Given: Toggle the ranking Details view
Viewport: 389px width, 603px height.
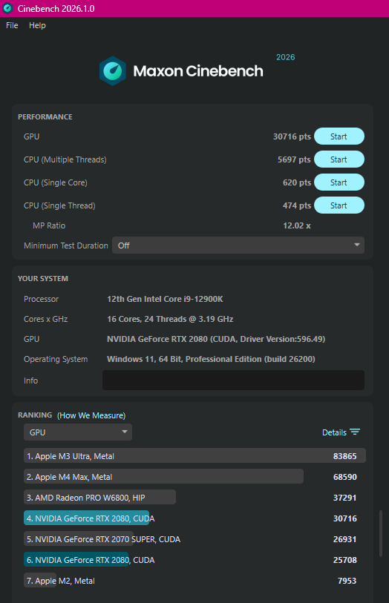Looking at the screenshot, I should pos(341,432).
